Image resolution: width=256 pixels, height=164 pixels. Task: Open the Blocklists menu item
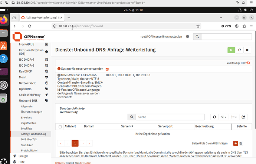(x=26, y=128)
